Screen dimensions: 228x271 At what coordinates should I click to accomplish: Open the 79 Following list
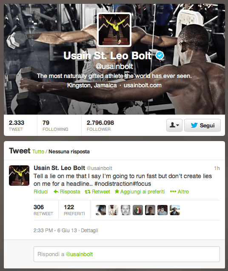coord(55,125)
